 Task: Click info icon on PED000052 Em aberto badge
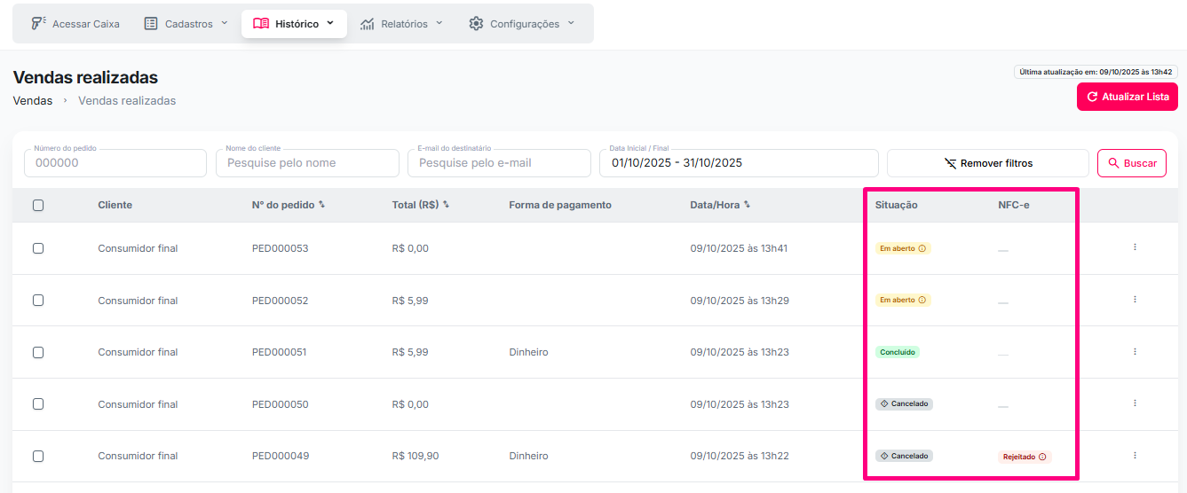pyautogui.click(x=922, y=301)
